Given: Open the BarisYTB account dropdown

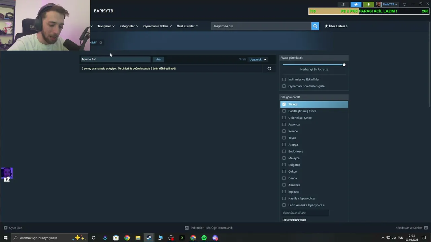Looking at the screenshot, I should click(x=390, y=4).
